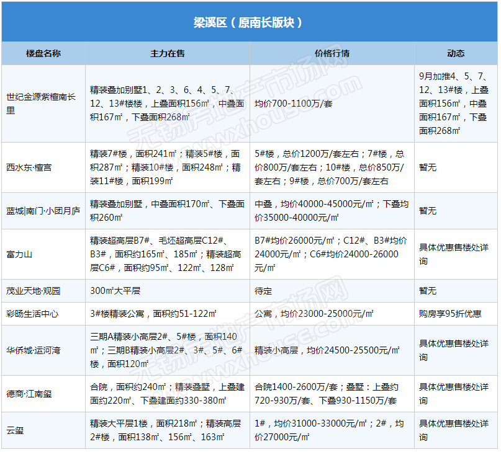Select the 德商·江南玺 property name
Viewport: 501px width, 452px height.
(x=29, y=394)
